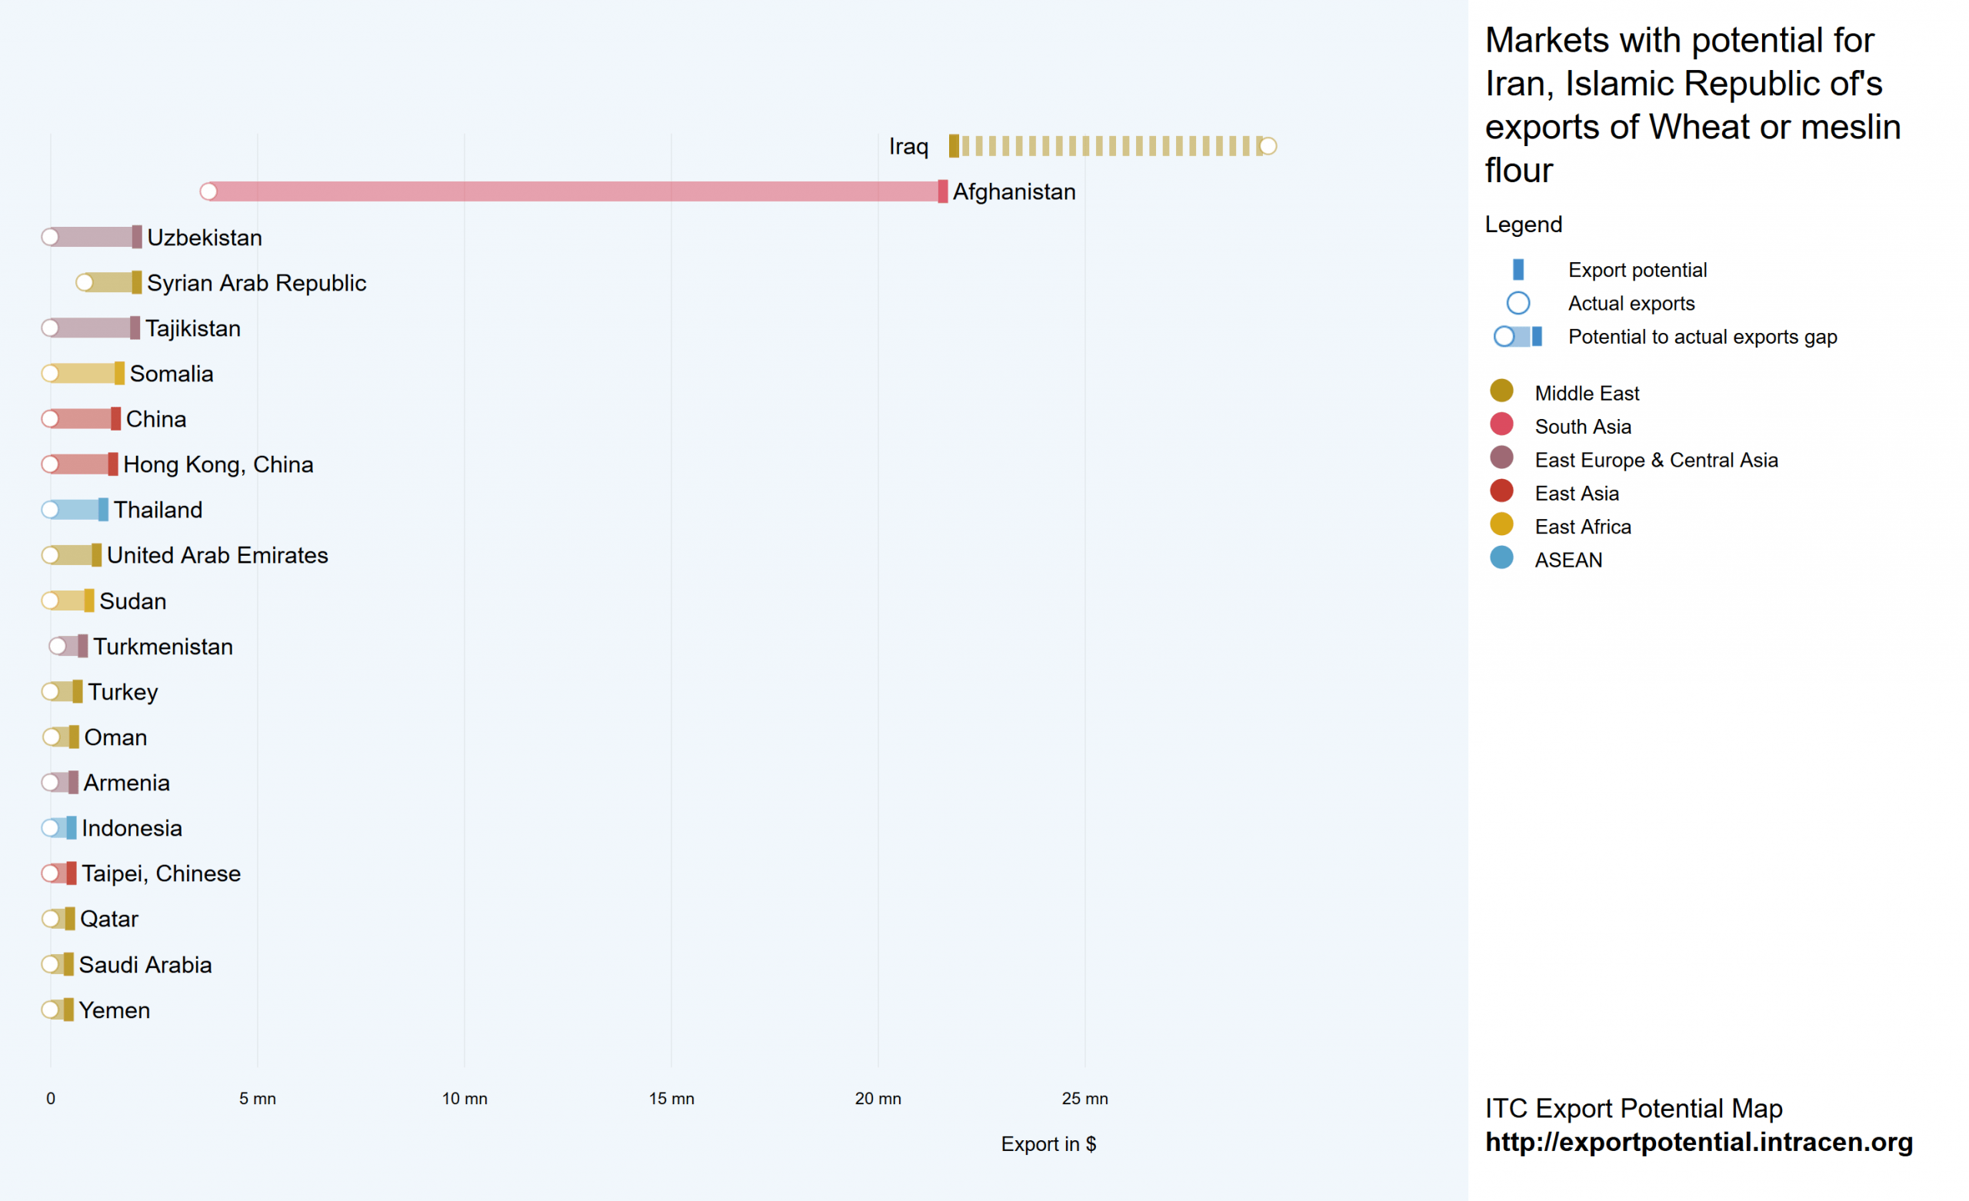
Task: Click the Uzbekistan country label
Action: click(205, 238)
